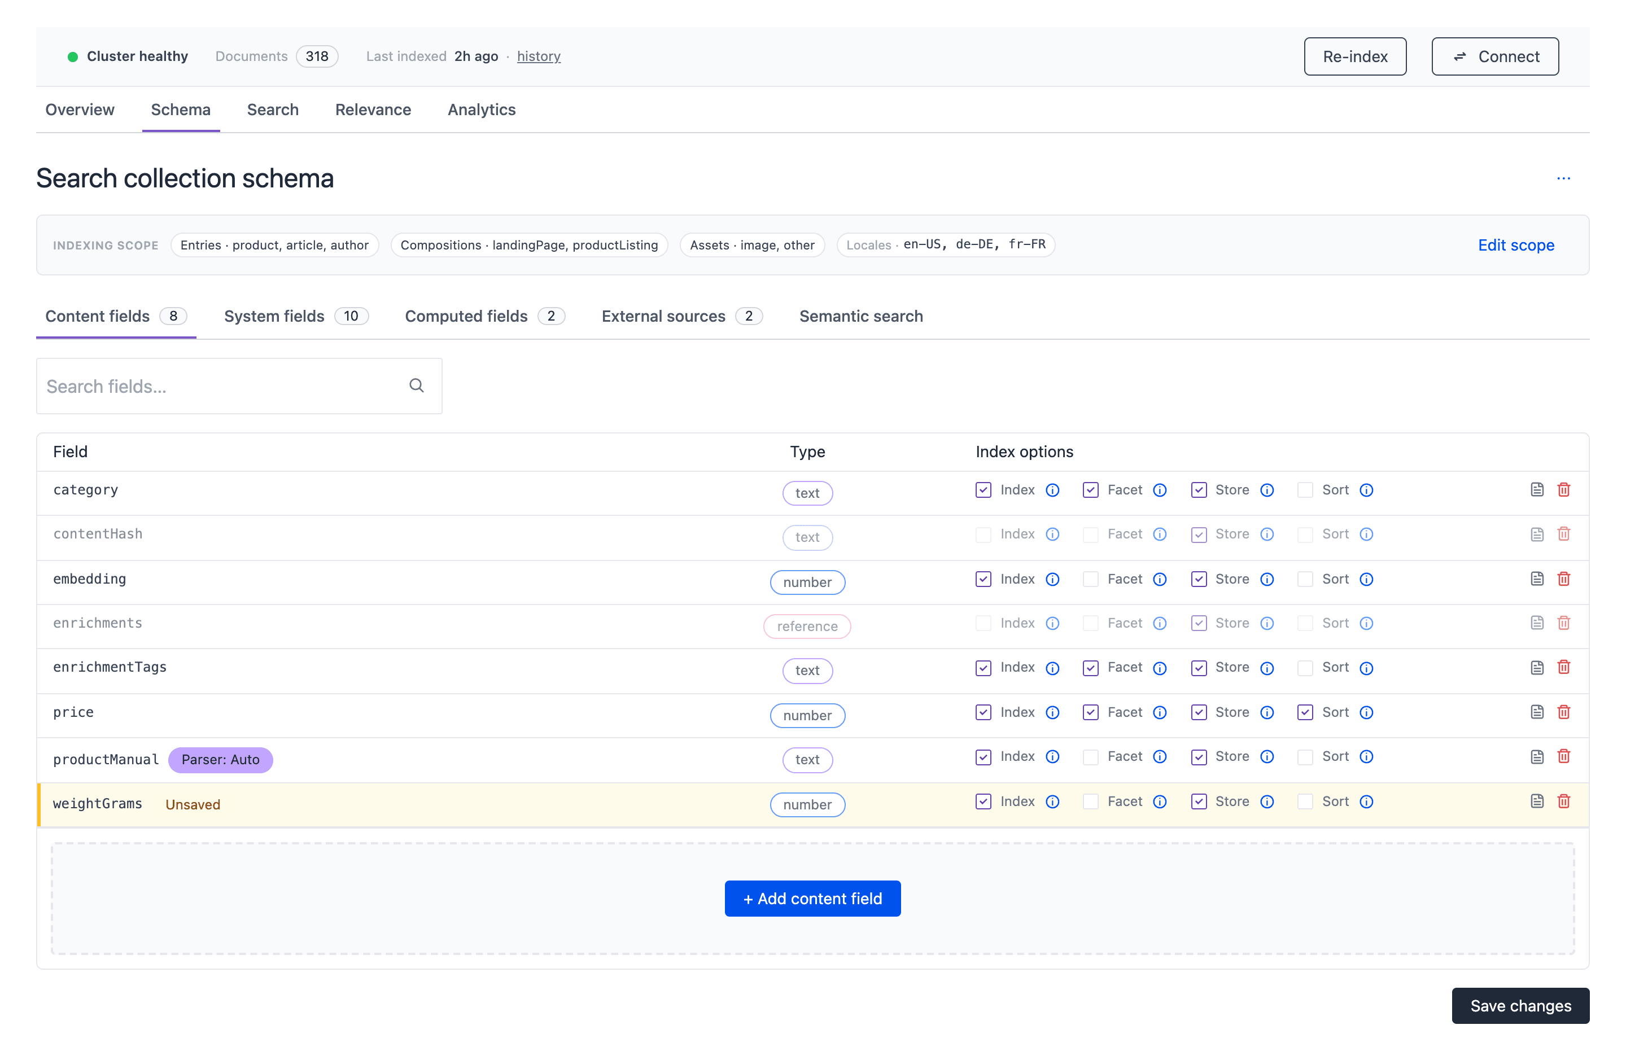Uncheck Facet for enrichmentTags field

[x=1090, y=669]
